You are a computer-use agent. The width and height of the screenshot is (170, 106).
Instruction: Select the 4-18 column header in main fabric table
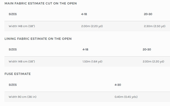coord(84,14)
